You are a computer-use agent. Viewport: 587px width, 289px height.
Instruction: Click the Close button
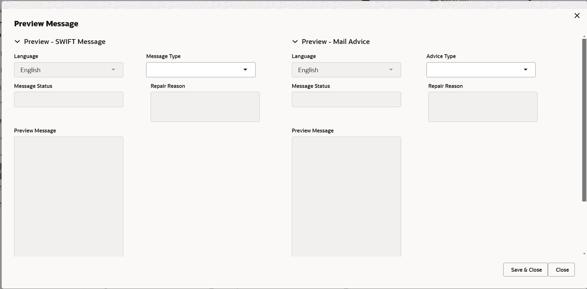[561, 270]
